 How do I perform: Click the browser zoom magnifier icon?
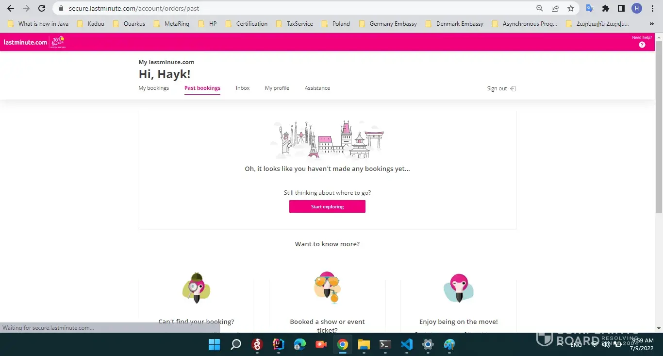pyautogui.click(x=539, y=8)
